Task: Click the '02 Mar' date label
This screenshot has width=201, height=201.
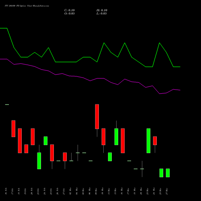Action: pyautogui.click(x=70, y=191)
